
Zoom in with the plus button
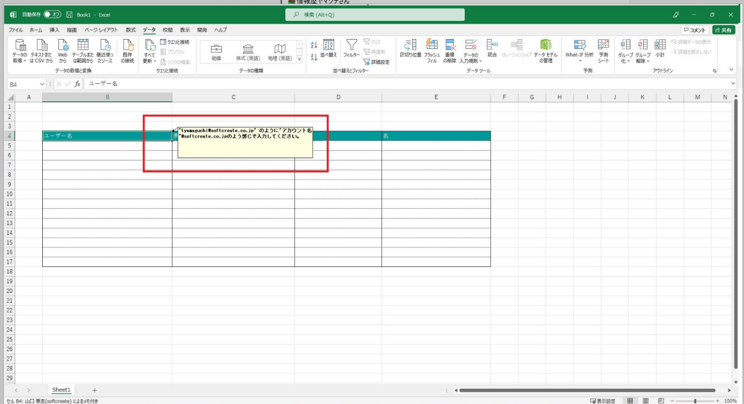click(x=718, y=401)
